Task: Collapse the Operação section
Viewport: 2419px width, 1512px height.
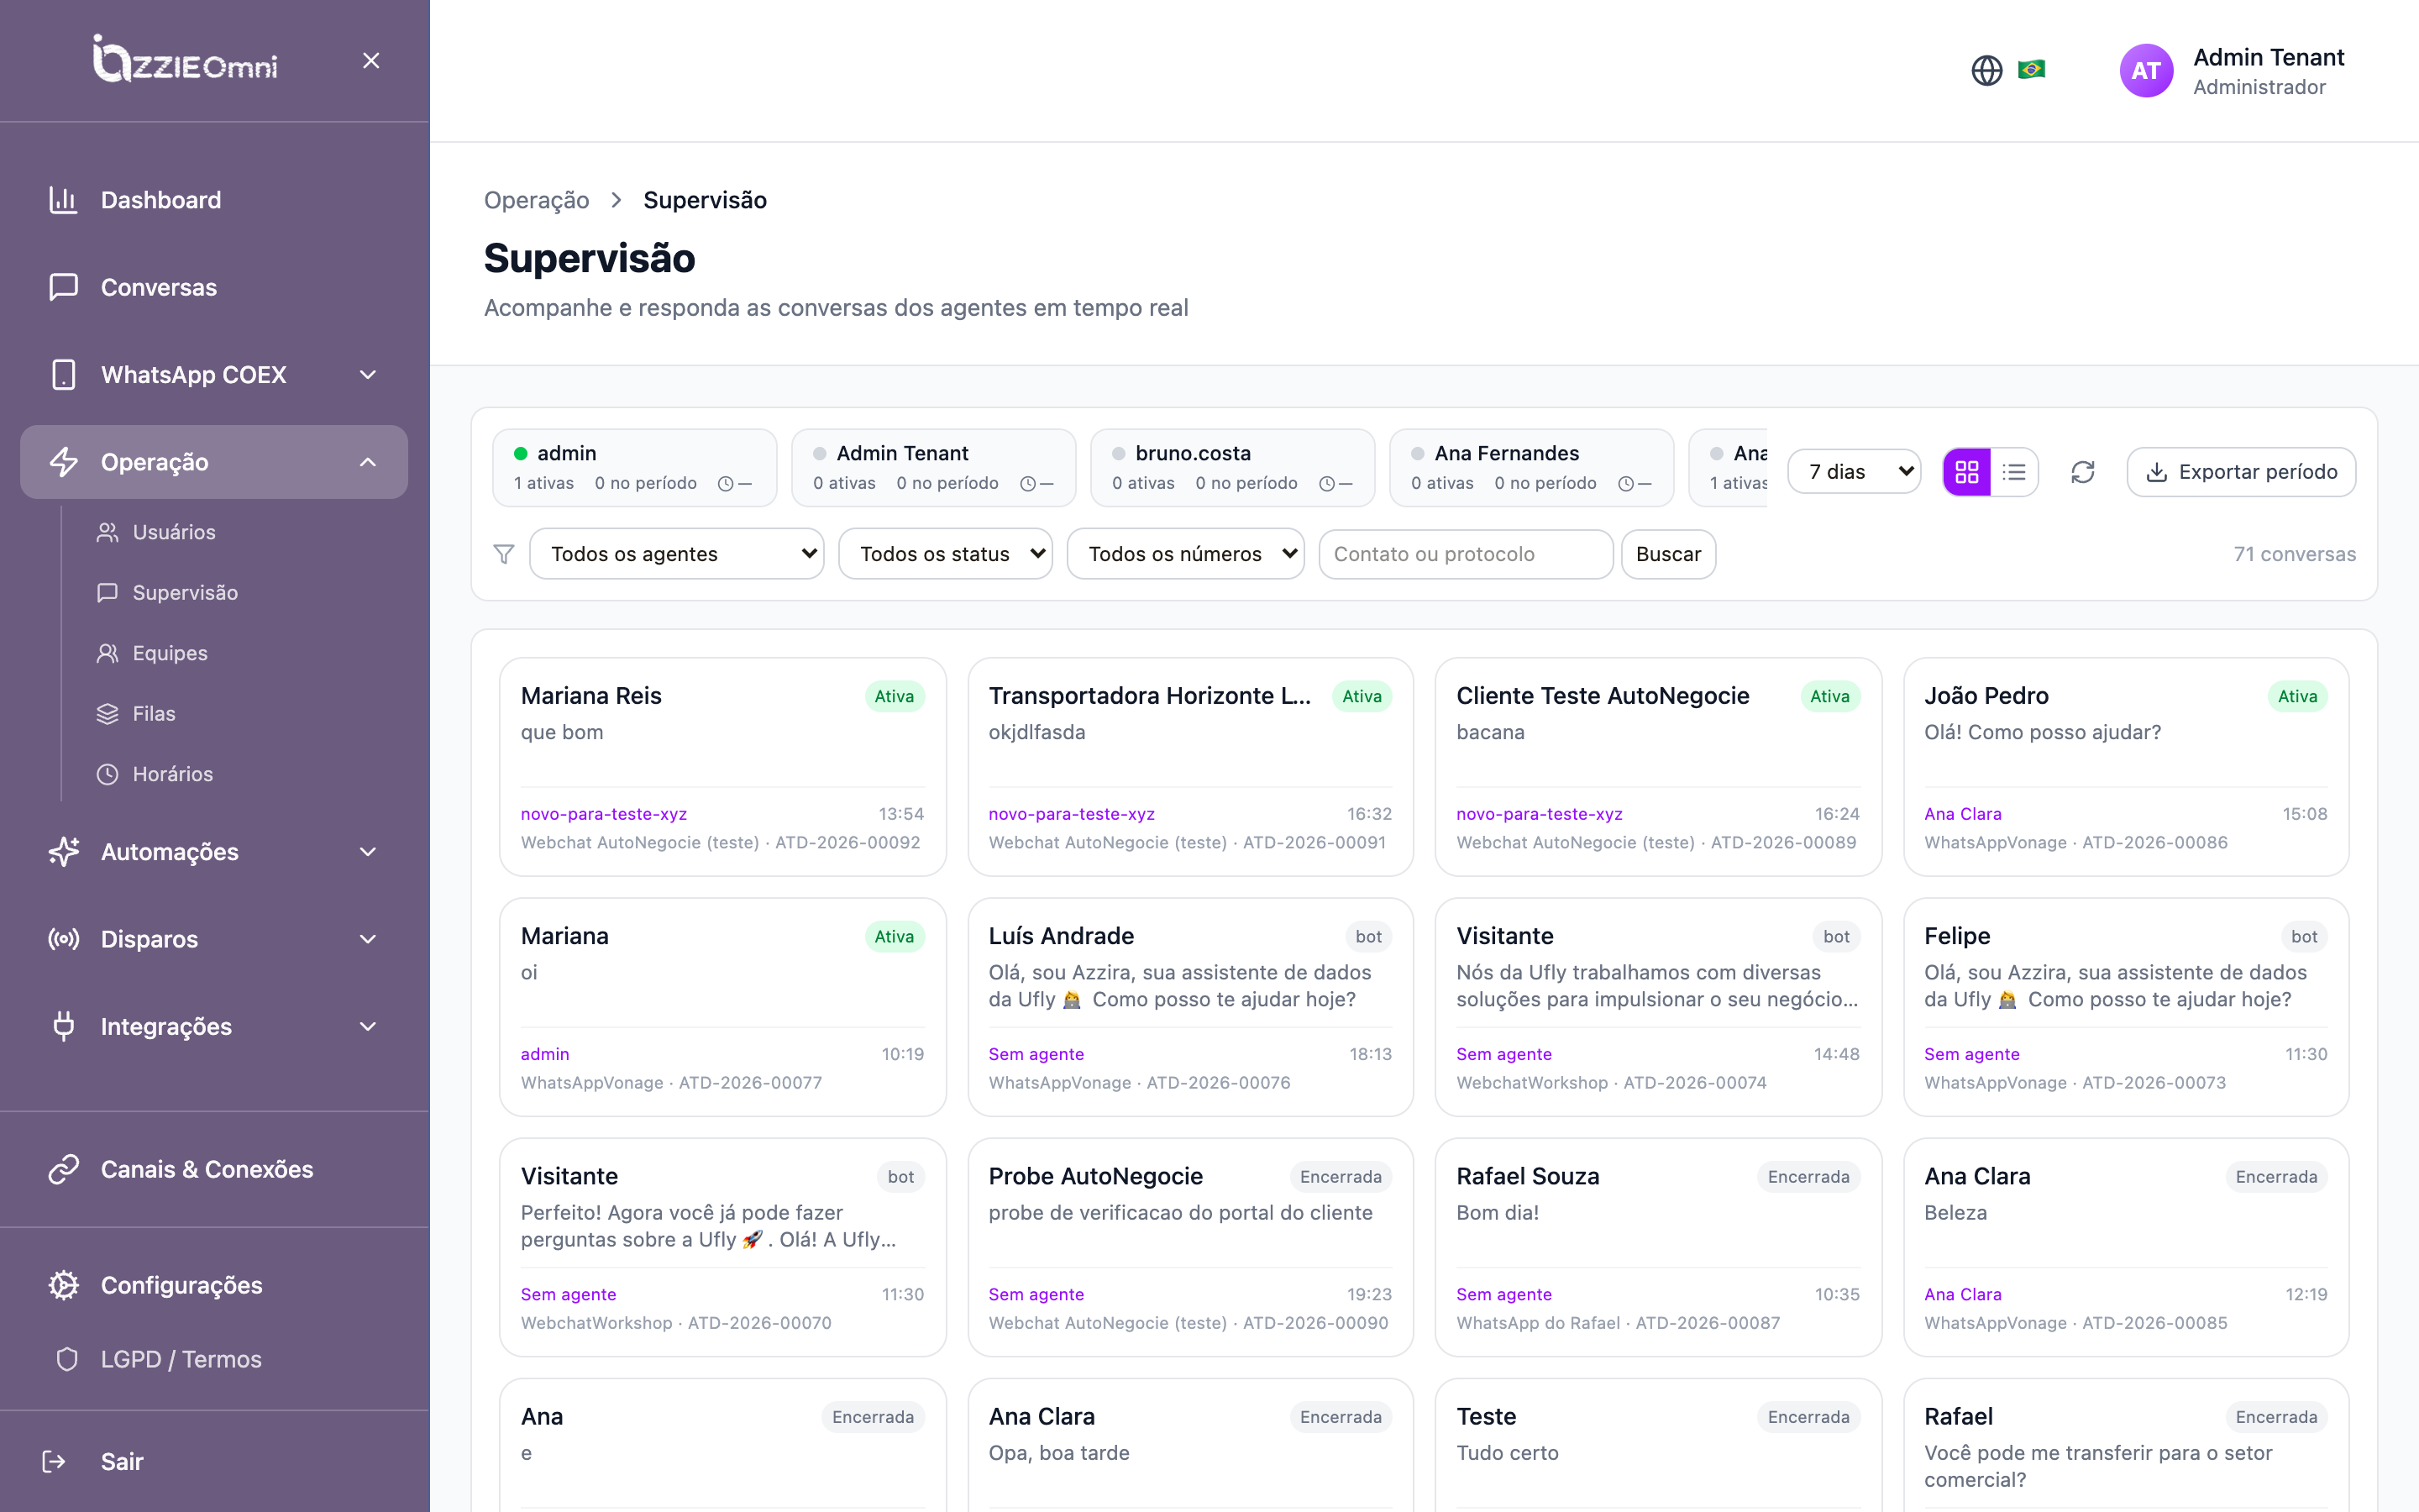Action: coord(214,462)
